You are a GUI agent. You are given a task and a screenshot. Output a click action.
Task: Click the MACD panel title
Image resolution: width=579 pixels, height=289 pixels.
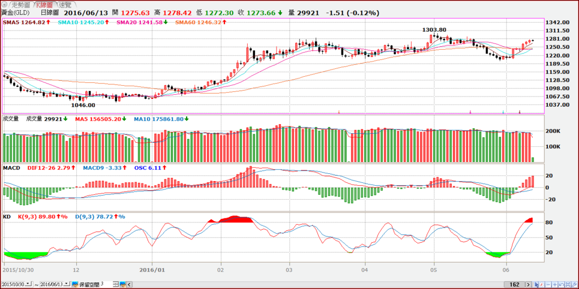(11, 168)
